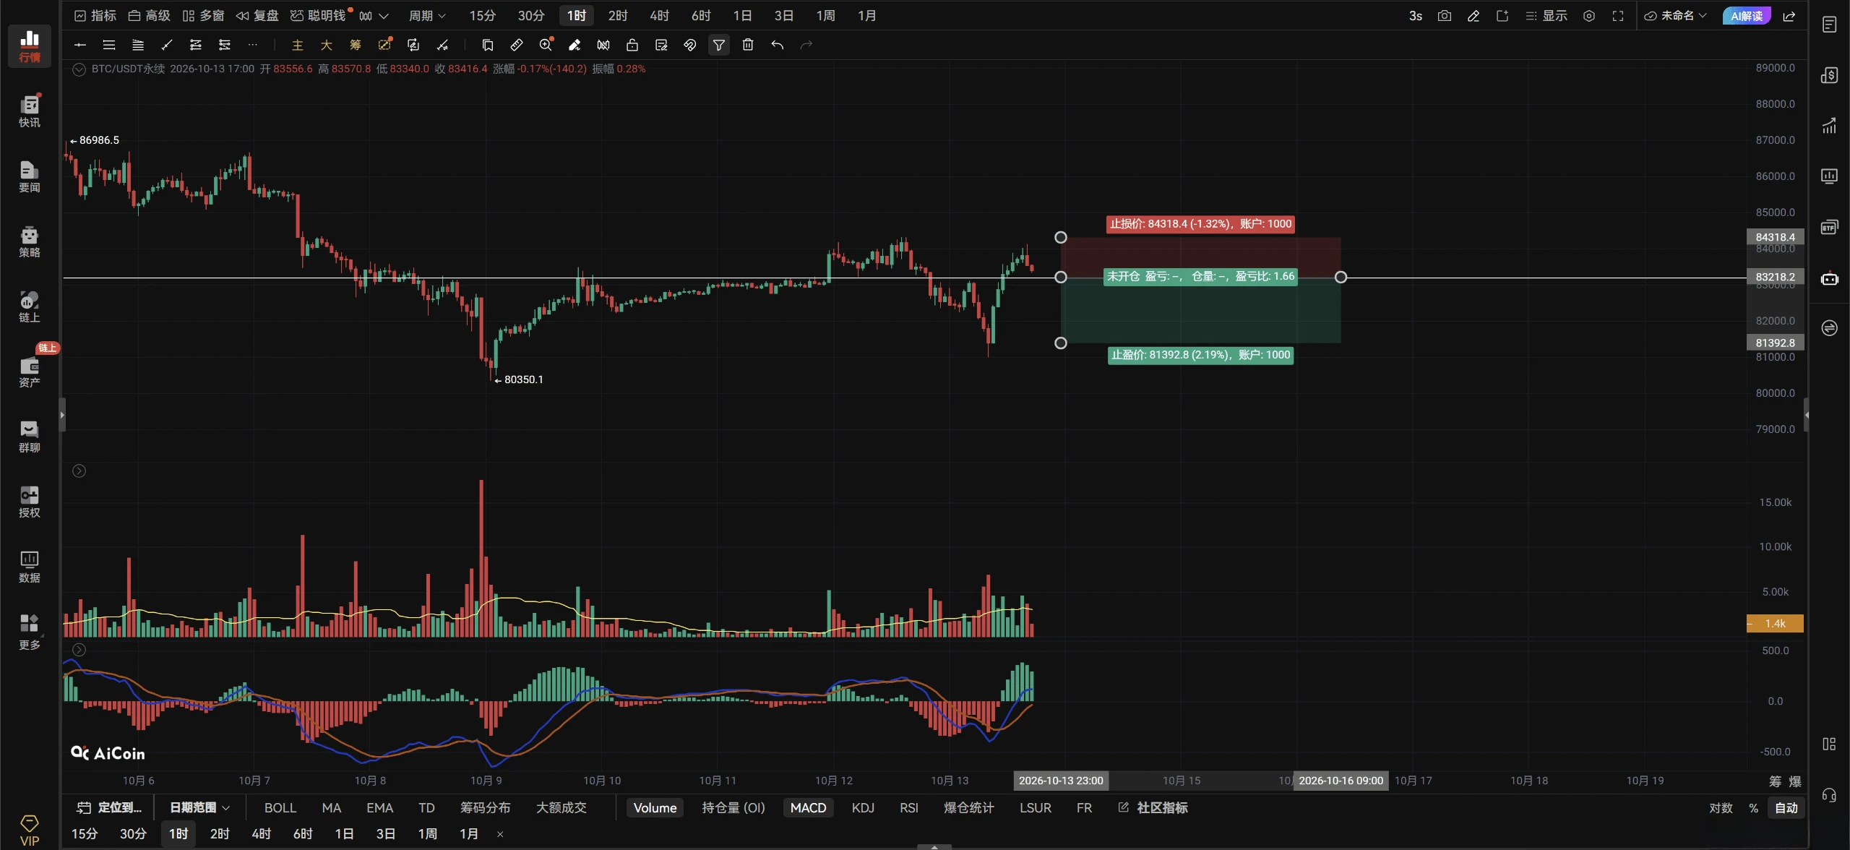Toggle 自动 auto scale
The image size is (1850, 850).
[1786, 807]
